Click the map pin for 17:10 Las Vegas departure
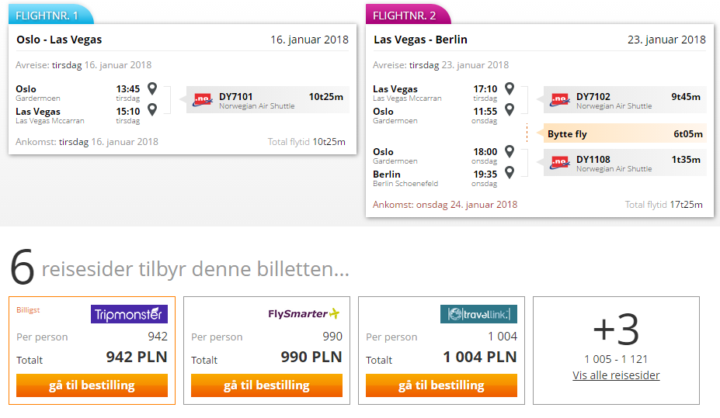720x418 pixels. [x=510, y=88]
